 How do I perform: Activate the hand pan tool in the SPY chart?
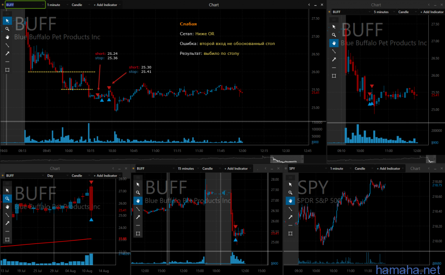(x=290, y=201)
